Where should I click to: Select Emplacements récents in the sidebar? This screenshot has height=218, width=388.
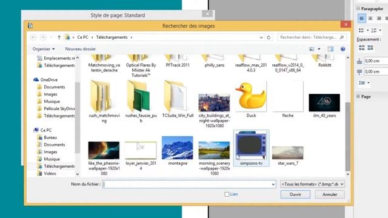(59, 58)
